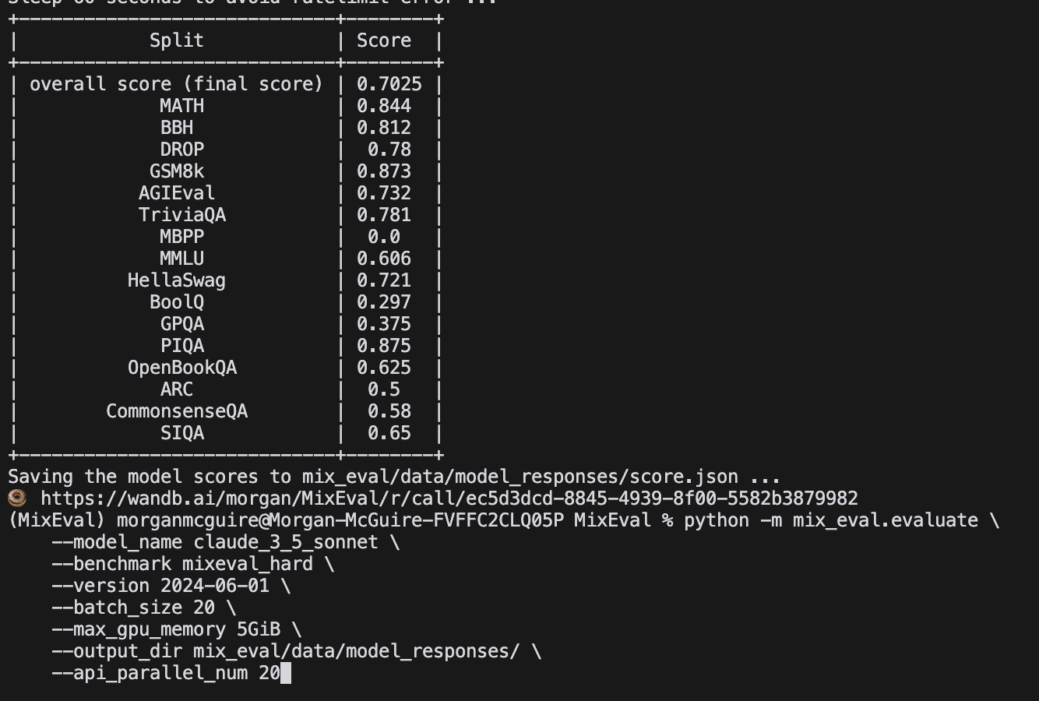Click the output_dir path mix_eval/data/model_responses/
This screenshot has width=1039, height=701.
click(356, 651)
